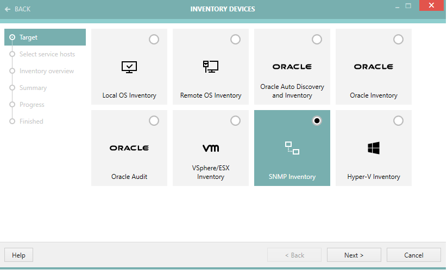Click the selected SNMP Inventory radio button
The image size is (447, 270).
317,120
